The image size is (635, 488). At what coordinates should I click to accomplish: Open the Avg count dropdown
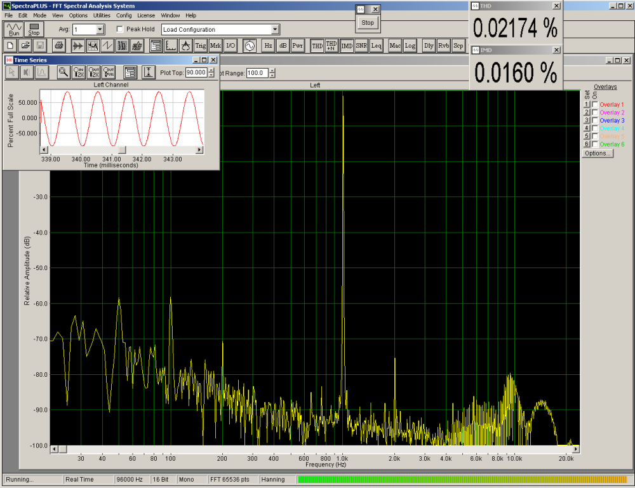(100, 29)
